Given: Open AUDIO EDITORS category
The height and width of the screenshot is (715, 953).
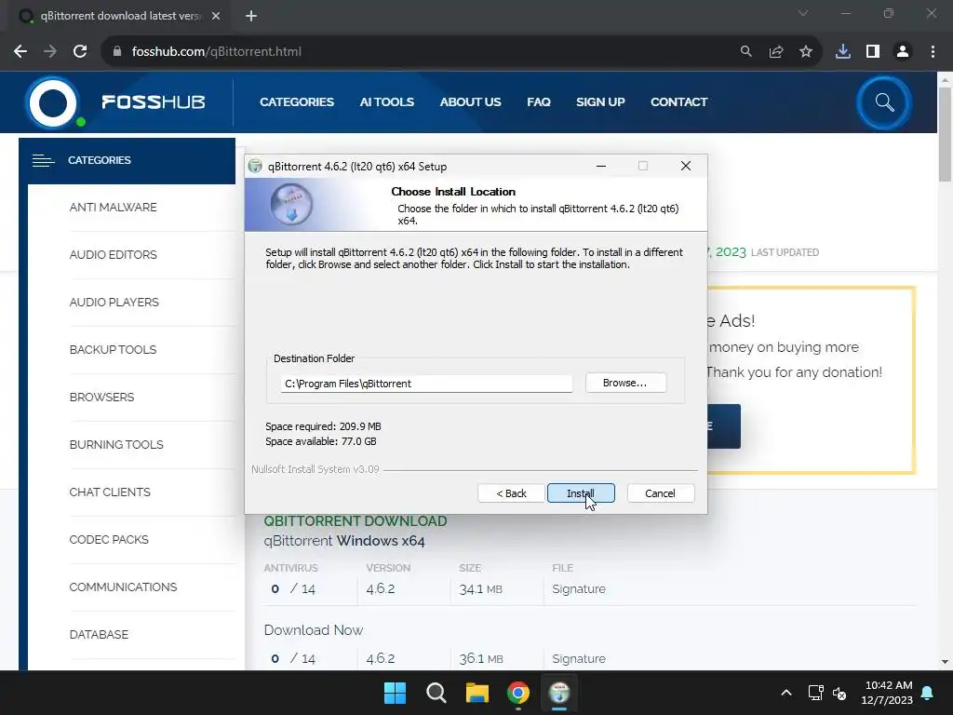Looking at the screenshot, I should click(113, 255).
